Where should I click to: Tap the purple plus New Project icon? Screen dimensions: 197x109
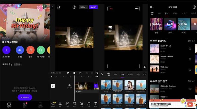tap(6, 50)
